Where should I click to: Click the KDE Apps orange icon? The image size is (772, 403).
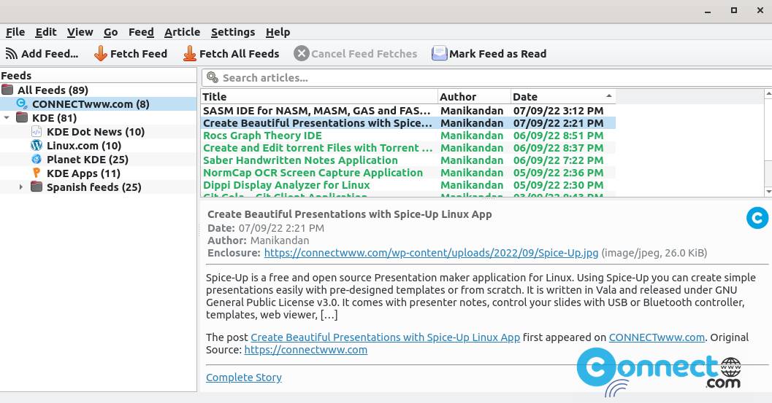(x=37, y=173)
